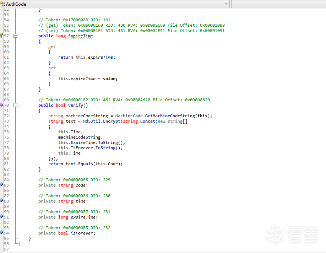This screenshot has width=326, height=253.
Task: Click the Token 0x17000083 RID 131 comment
Action: tap(74, 20)
